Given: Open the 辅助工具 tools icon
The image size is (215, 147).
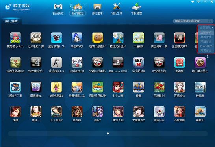Looking at the screenshot, I should [117, 6].
